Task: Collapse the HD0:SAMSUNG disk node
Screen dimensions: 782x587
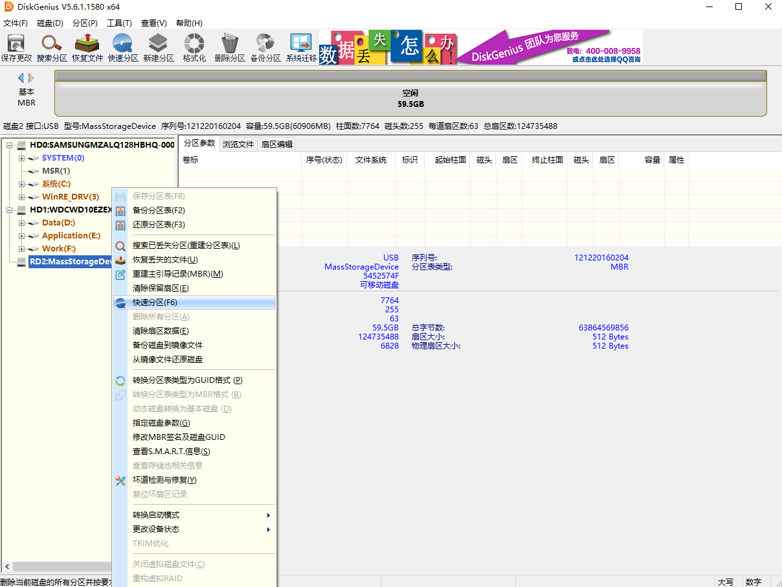Action: point(9,145)
